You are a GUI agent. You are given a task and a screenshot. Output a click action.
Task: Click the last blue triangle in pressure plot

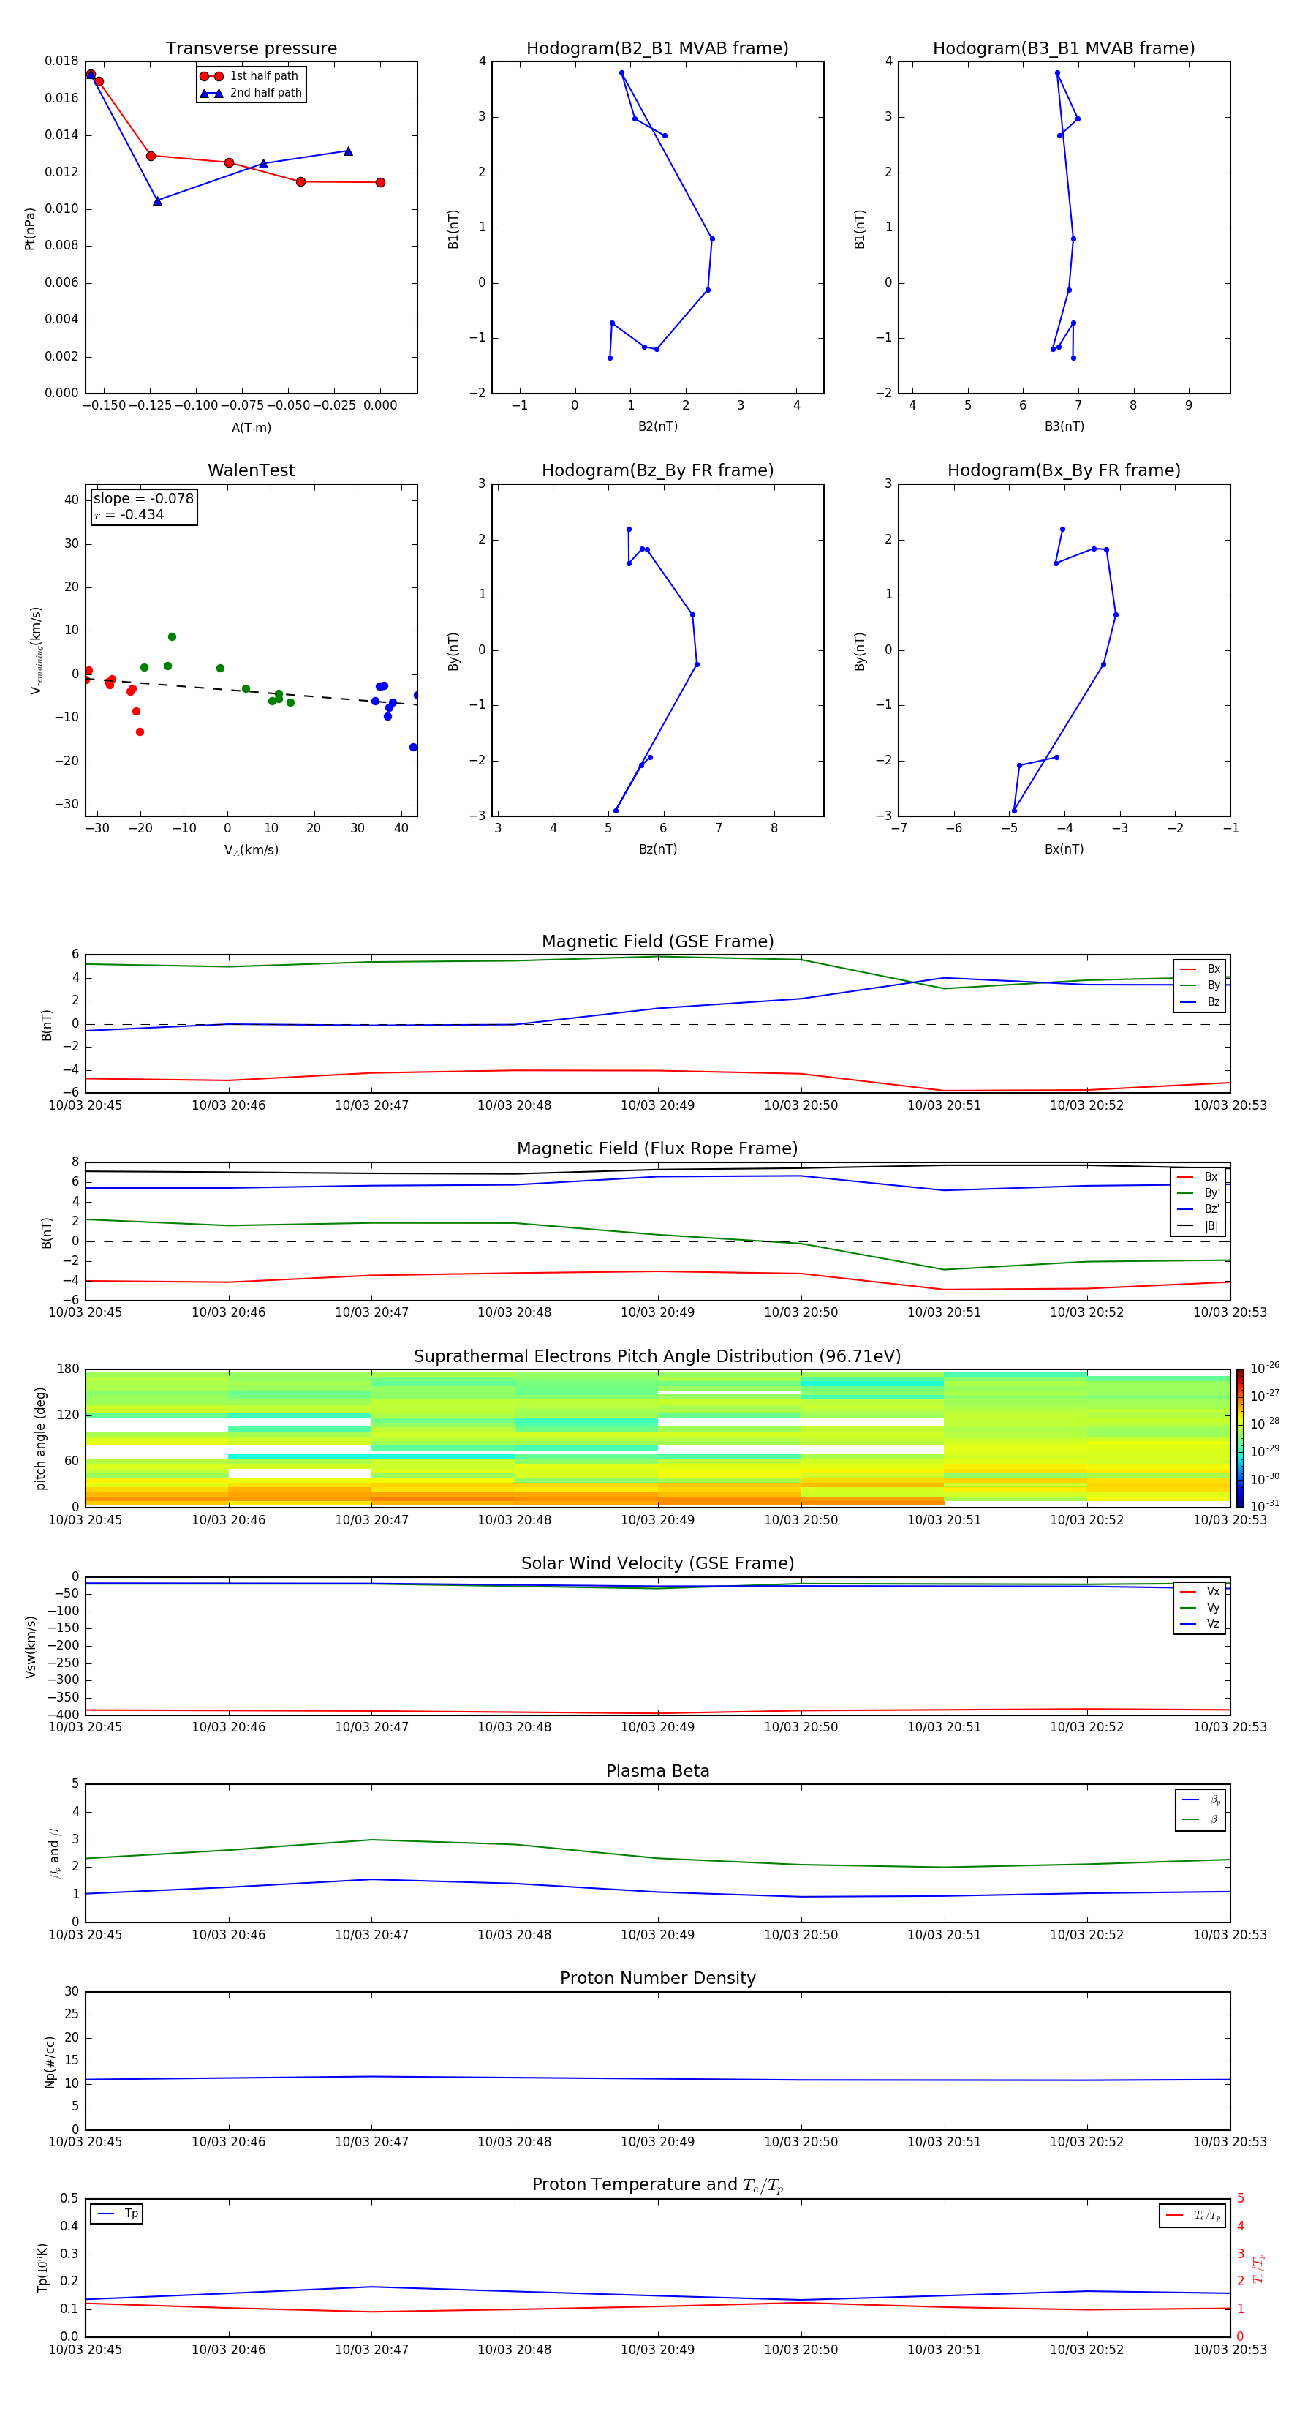click(x=349, y=151)
